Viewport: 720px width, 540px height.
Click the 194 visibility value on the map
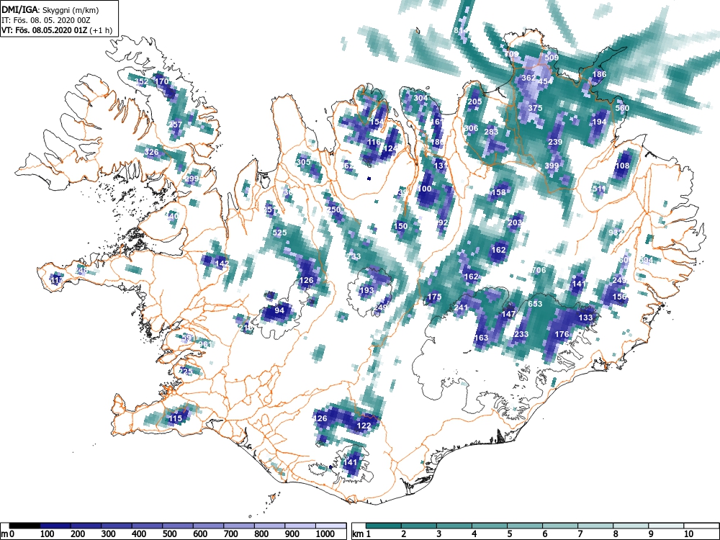(x=599, y=122)
